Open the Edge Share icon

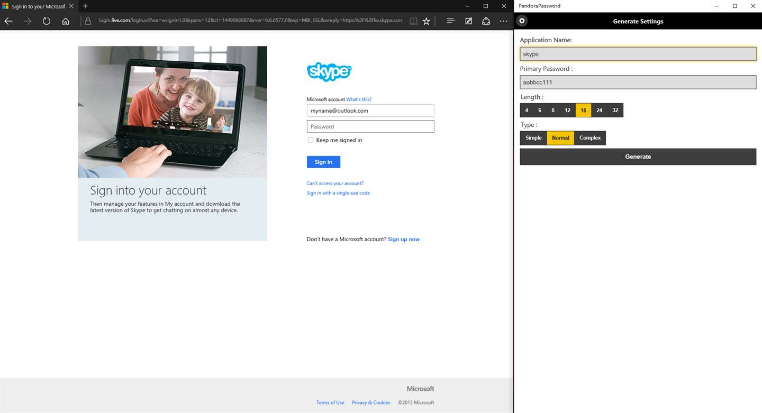click(486, 21)
